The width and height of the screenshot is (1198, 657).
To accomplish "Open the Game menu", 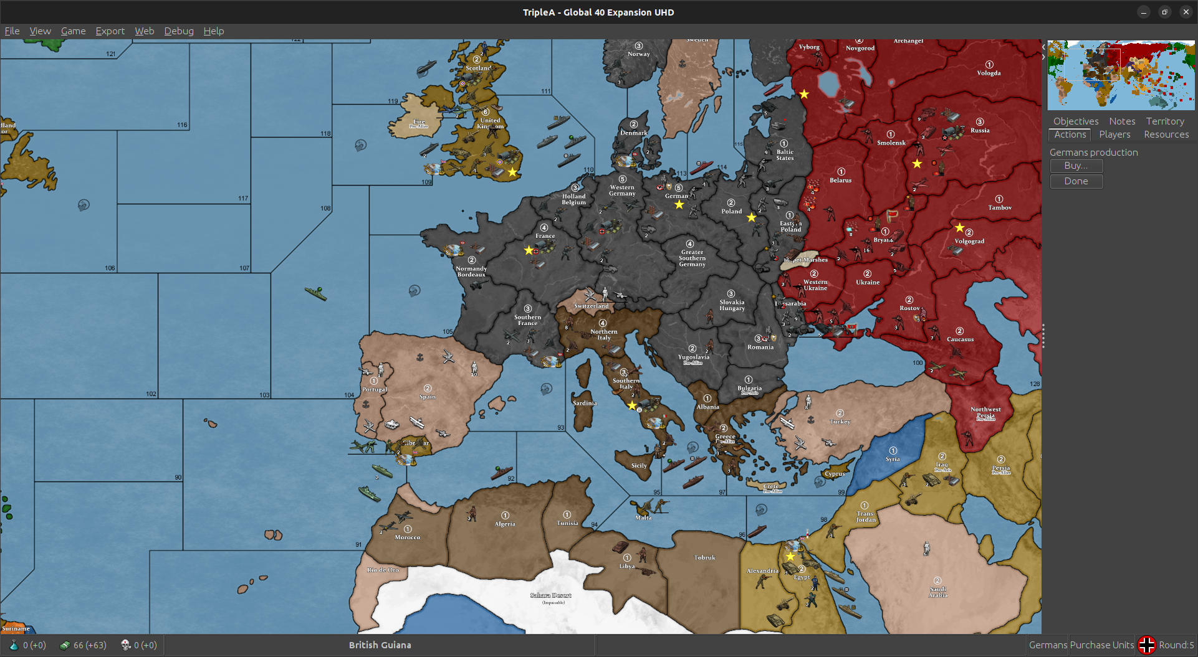I will [73, 31].
